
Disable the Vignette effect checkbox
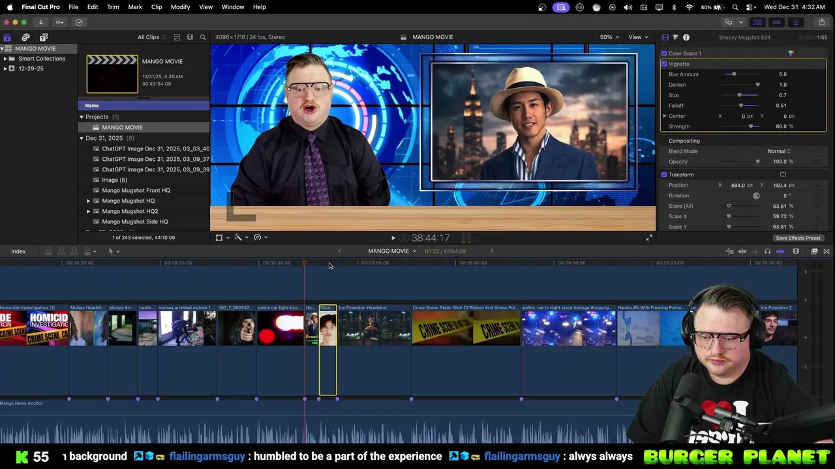tap(664, 64)
